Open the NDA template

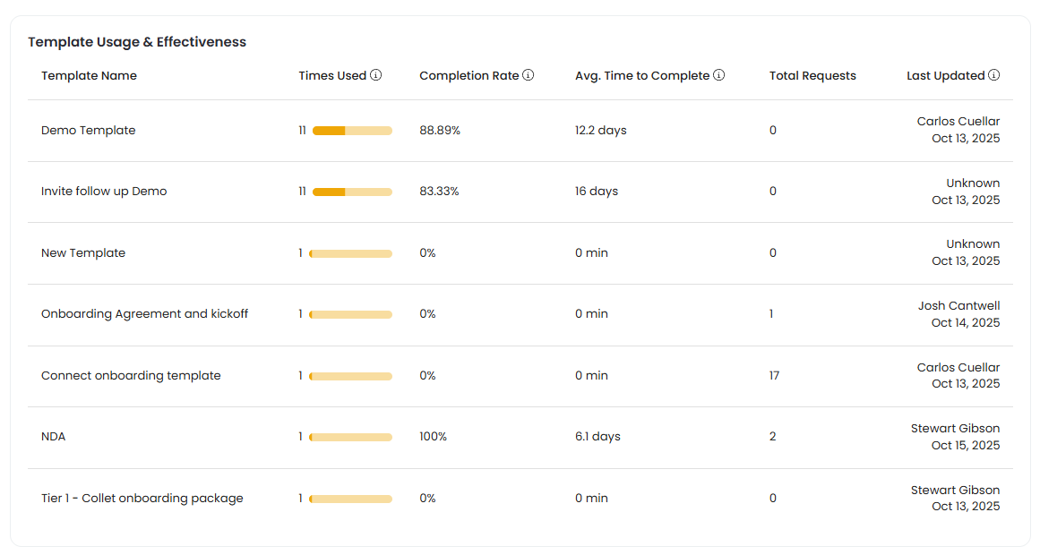(x=54, y=437)
